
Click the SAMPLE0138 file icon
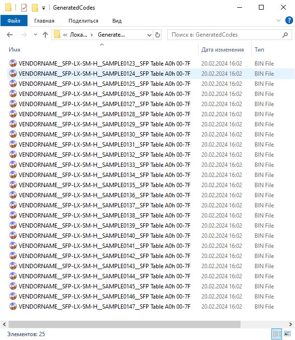(x=13, y=215)
